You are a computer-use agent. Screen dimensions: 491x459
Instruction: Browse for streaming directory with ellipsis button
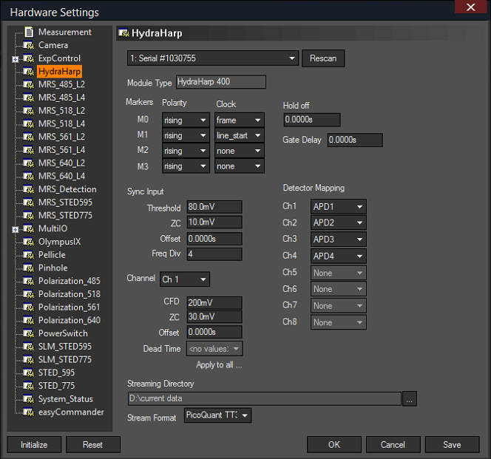pos(409,399)
